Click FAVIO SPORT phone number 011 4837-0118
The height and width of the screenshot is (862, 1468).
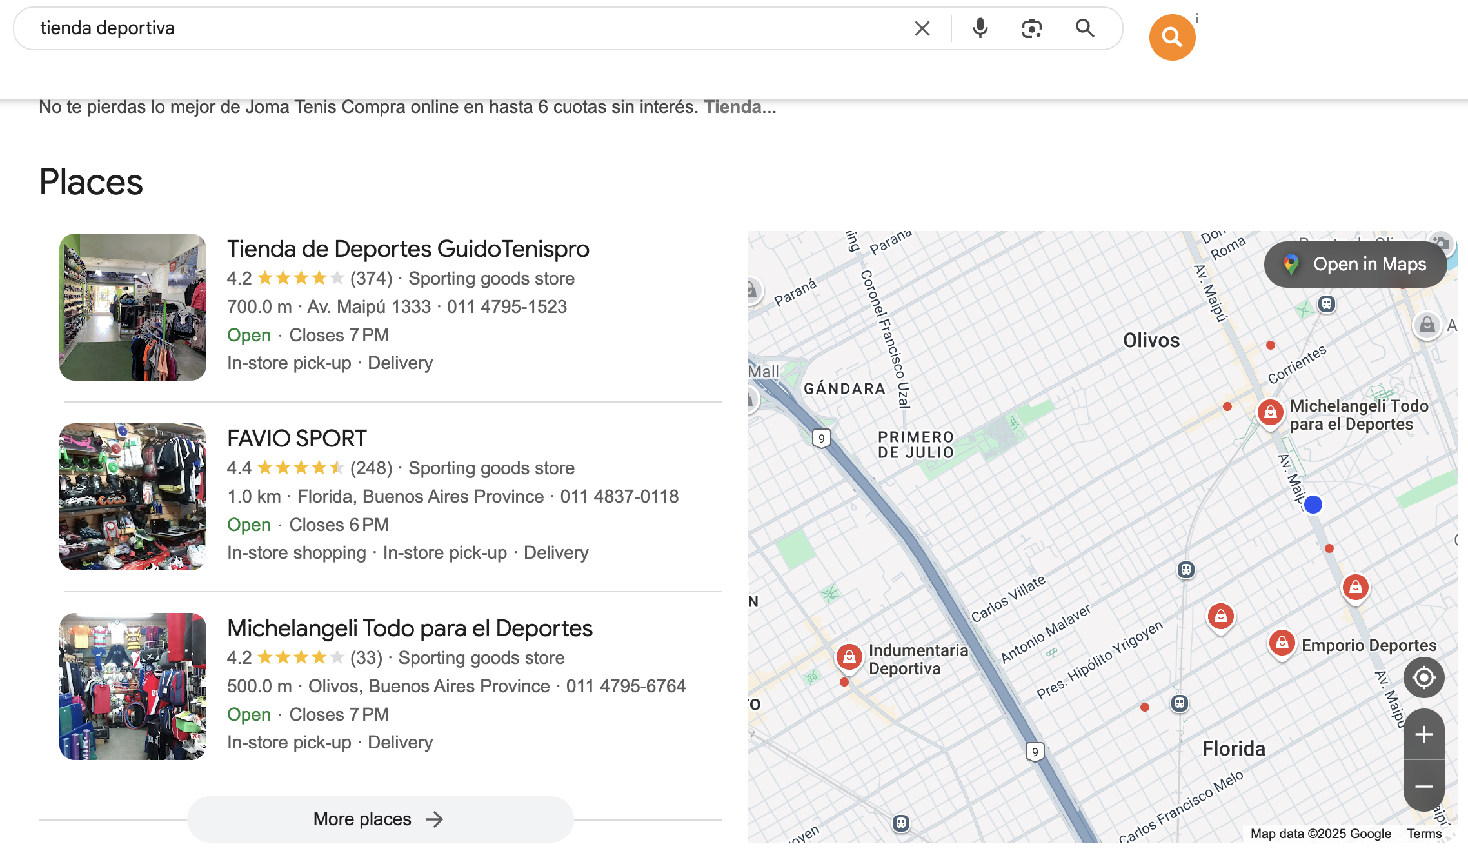pyautogui.click(x=619, y=497)
